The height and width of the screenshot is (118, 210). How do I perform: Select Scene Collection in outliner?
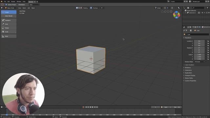(191, 10)
